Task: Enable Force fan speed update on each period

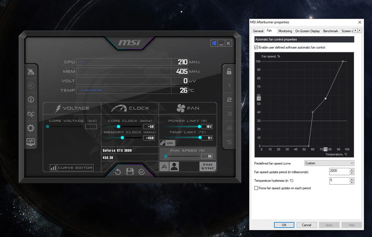Action: (x=256, y=188)
